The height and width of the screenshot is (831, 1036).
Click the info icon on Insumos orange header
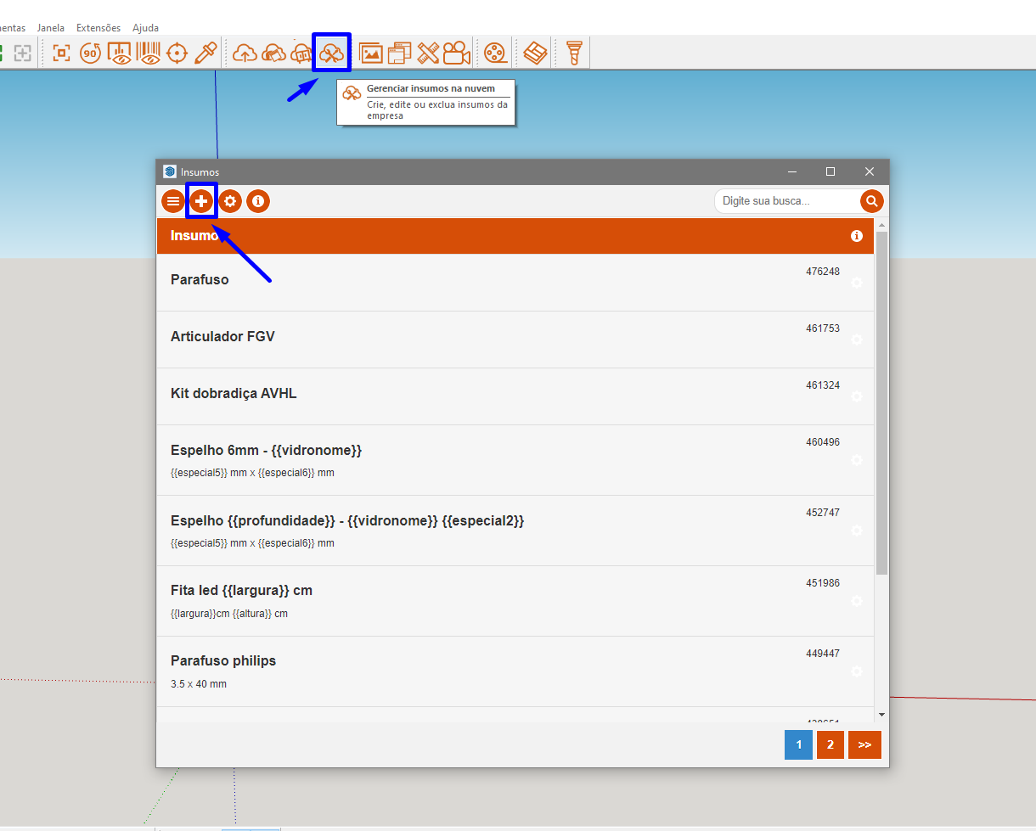[x=857, y=236]
